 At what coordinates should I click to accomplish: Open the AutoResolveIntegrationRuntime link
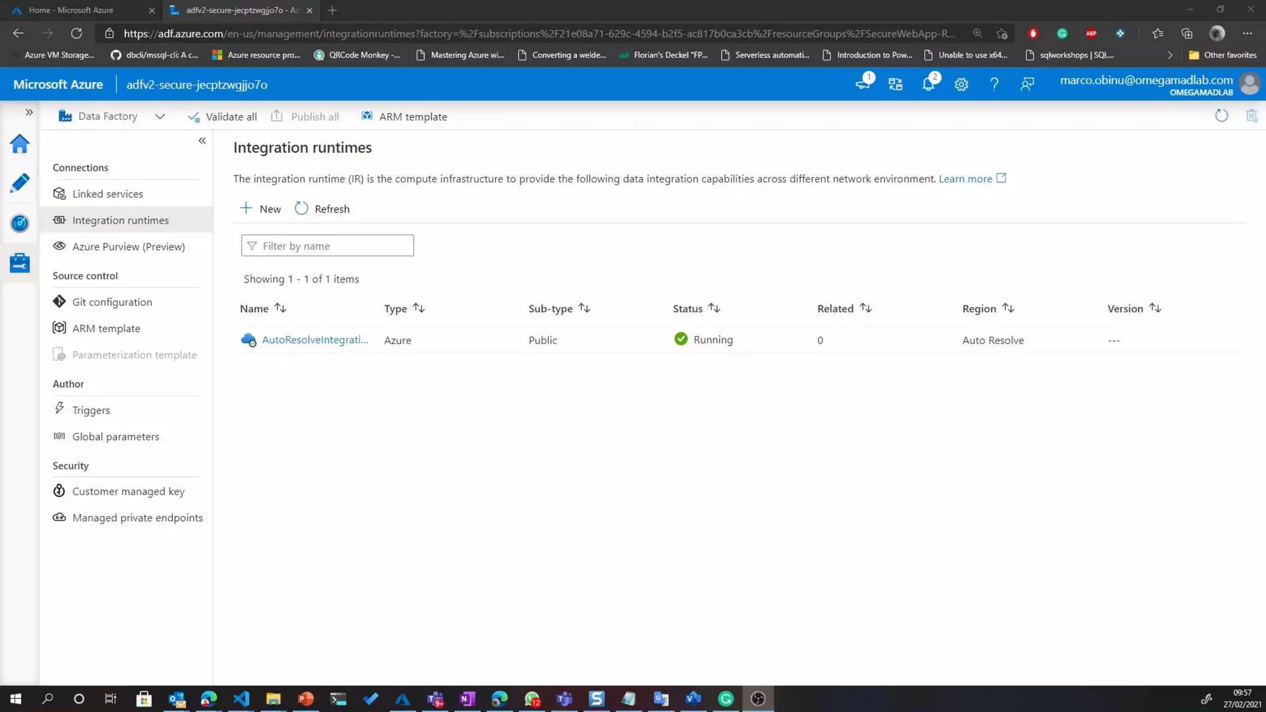(x=315, y=339)
